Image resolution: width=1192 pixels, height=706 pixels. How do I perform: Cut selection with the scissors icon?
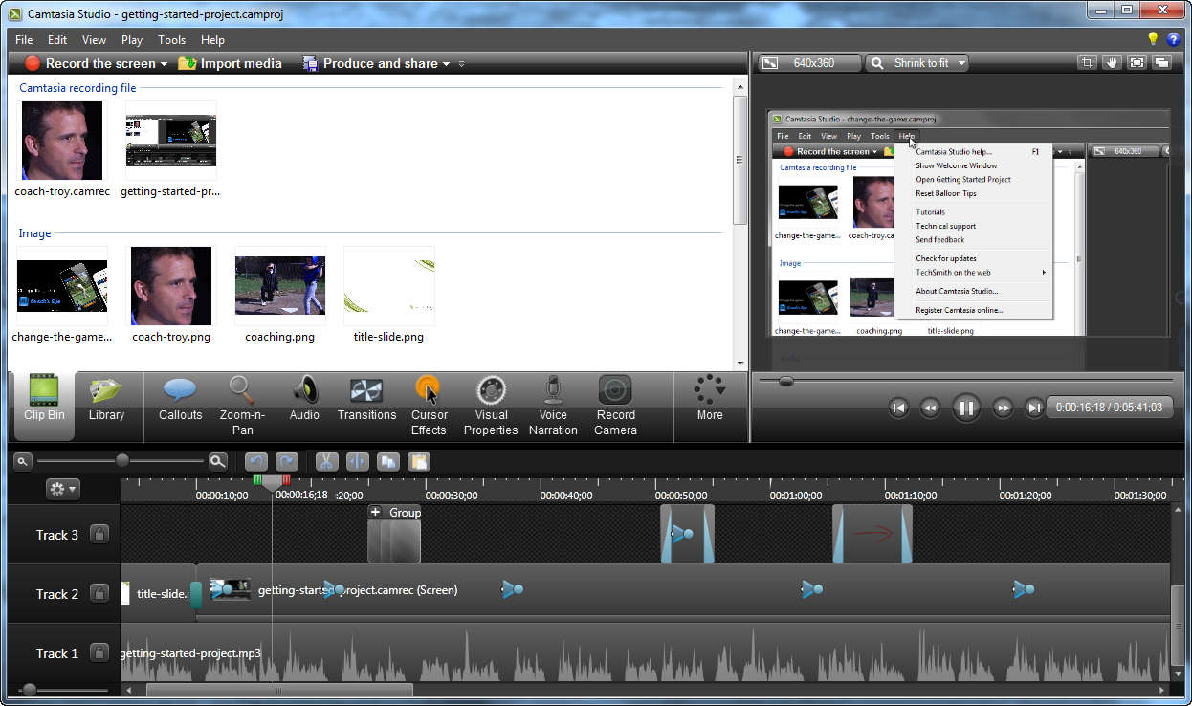326,461
